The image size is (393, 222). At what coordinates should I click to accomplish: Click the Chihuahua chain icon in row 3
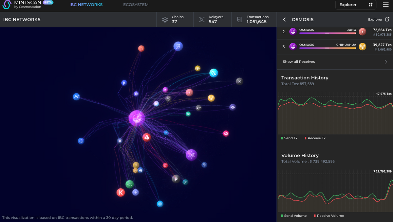coord(362,47)
